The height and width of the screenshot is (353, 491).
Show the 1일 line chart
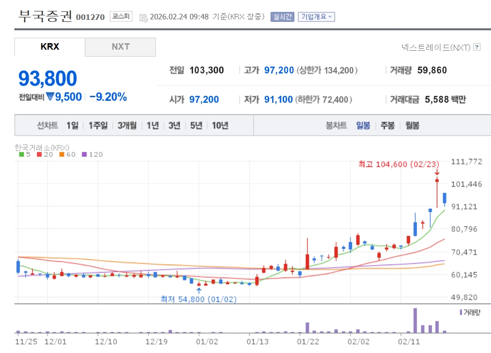click(72, 126)
